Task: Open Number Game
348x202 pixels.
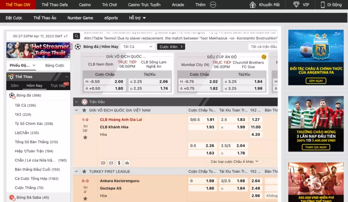Action: click(80, 18)
